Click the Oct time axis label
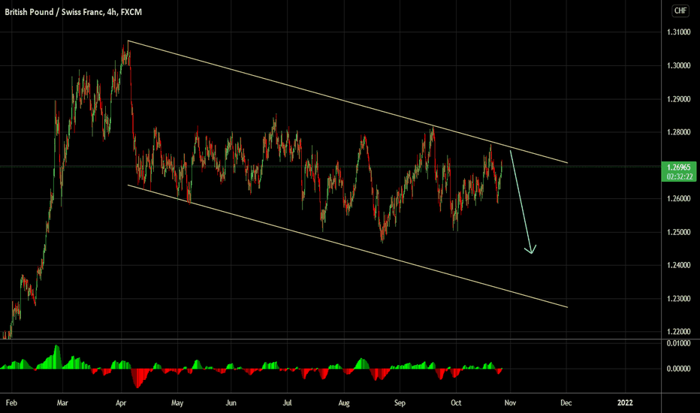This screenshot has height=413, width=700. (456, 402)
